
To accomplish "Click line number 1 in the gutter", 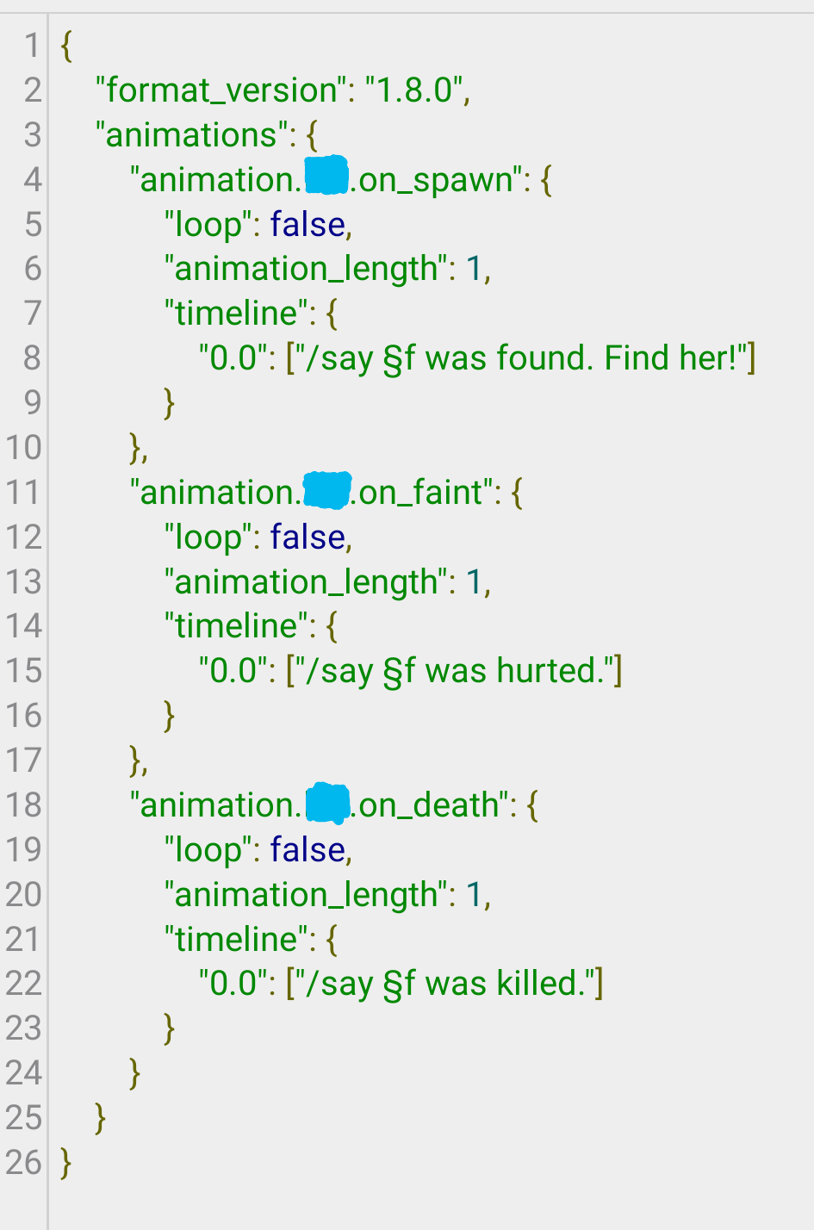I will click(x=32, y=45).
